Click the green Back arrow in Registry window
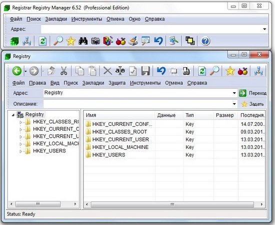The height and width of the screenshot is (225, 275). [17, 71]
